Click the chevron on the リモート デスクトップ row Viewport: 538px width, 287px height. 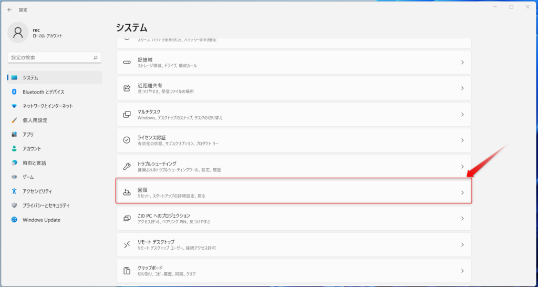(x=462, y=245)
